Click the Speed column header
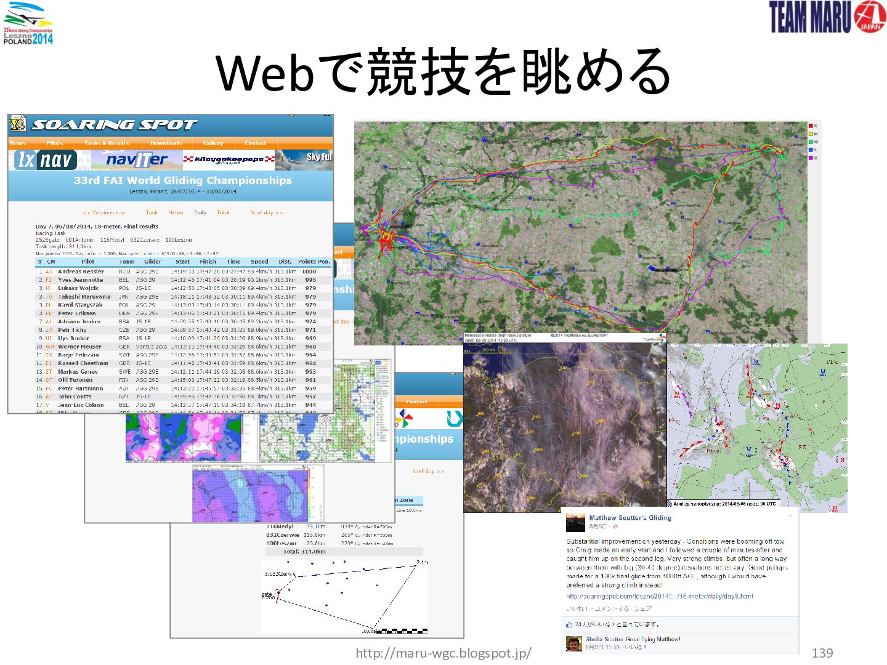The width and height of the screenshot is (887, 665). 259,262
